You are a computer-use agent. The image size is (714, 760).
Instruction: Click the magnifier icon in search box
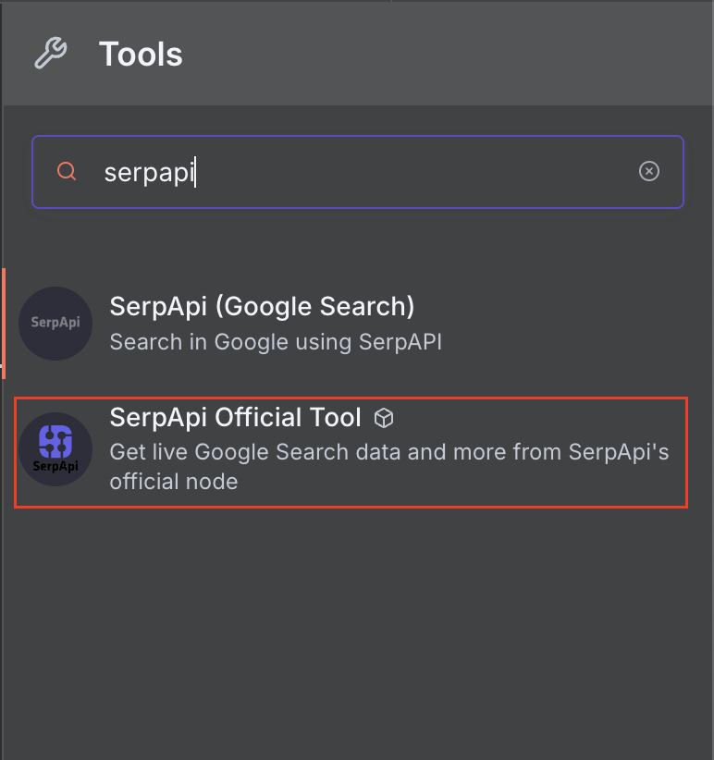pos(67,172)
